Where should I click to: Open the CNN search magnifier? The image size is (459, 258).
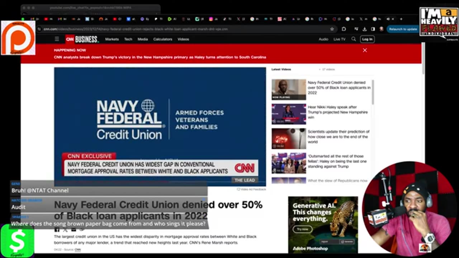[354, 39]
